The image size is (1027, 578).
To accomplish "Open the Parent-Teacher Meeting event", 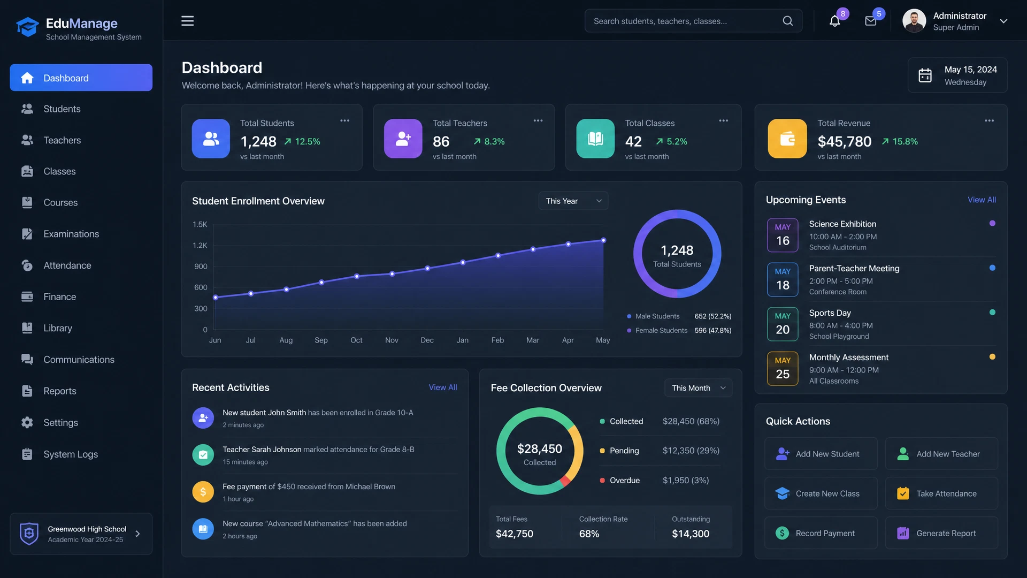I will 881,279.
